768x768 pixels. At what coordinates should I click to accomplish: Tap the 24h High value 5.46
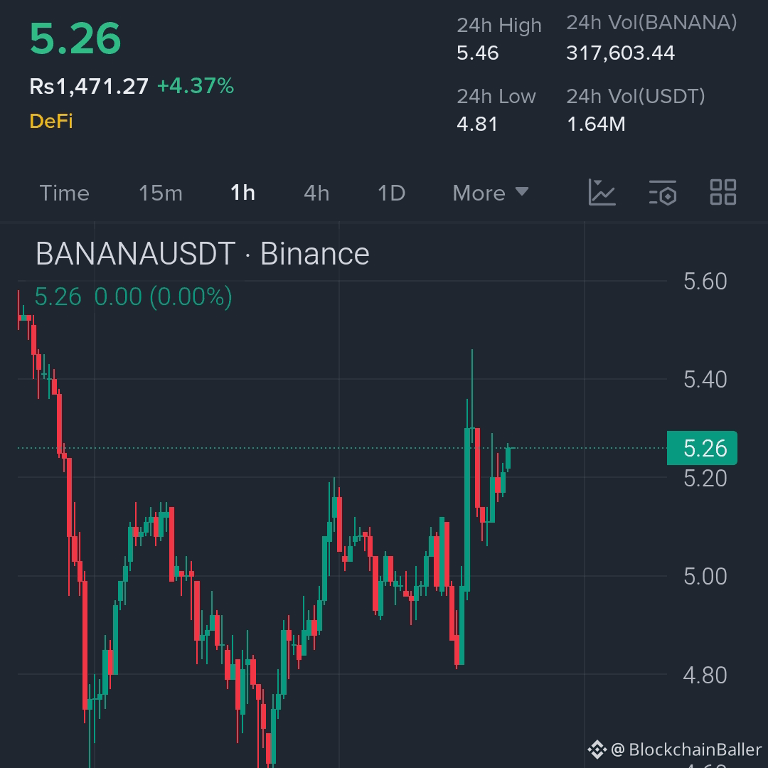(478, 53)
